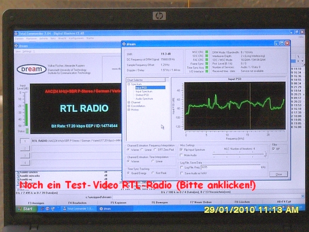The height and width of the screenshot is (232, 309).
Task: Click the Input Level meter bar
Action: pyautogui.click(x=26, y=109)
